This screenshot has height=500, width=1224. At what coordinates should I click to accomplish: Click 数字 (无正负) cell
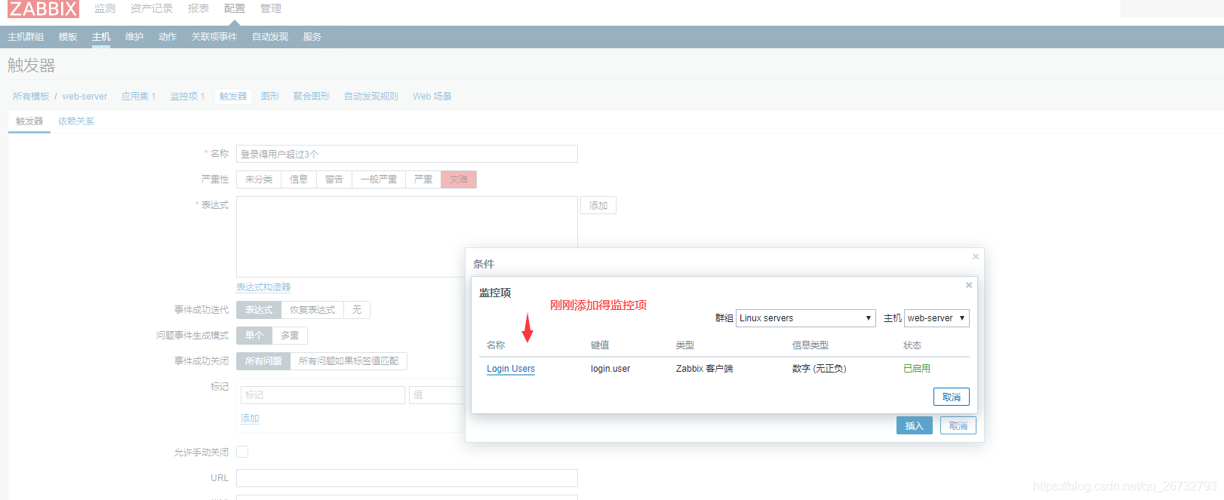coord(820,369)
